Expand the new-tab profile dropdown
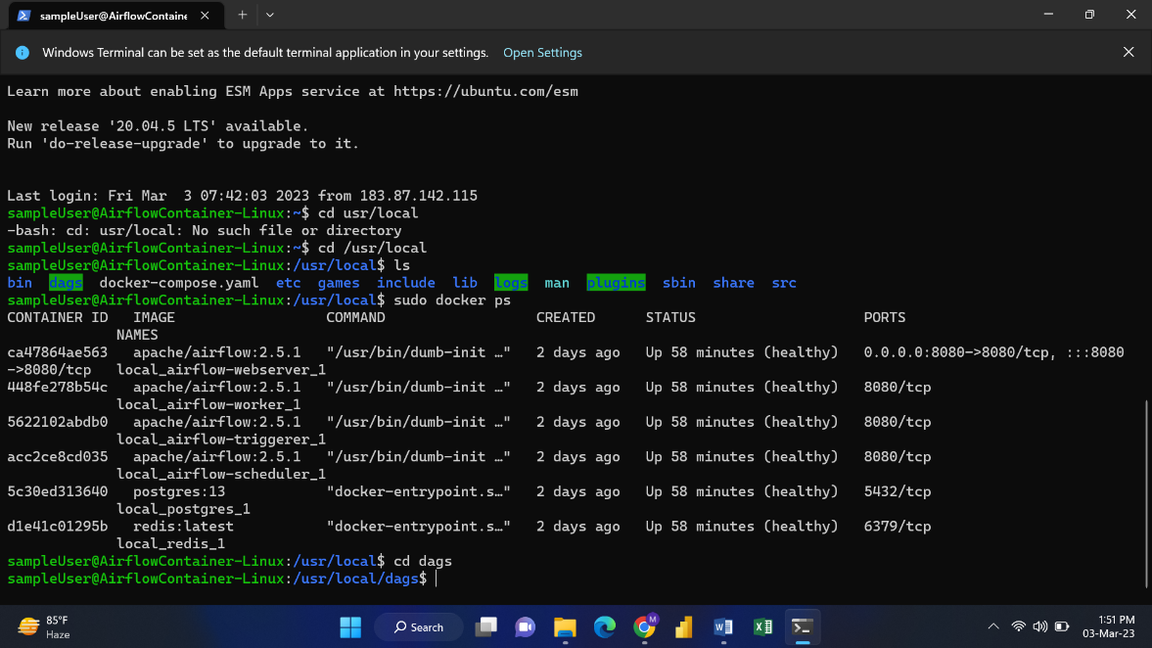The image size is (1152, 648). click(x=269, y=15)
